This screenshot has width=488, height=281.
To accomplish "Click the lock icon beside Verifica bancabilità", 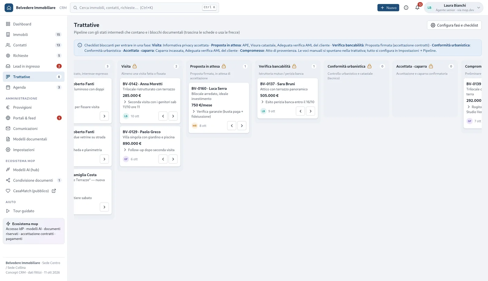I will pyautogui.click(x=294, y=66).
